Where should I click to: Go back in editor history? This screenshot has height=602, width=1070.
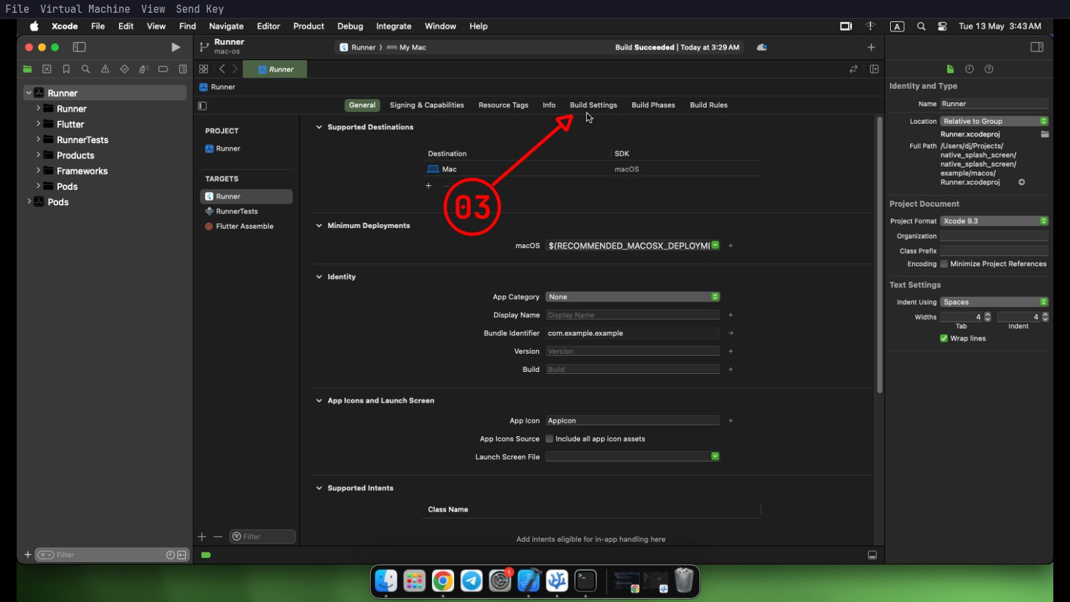[222, 69]
